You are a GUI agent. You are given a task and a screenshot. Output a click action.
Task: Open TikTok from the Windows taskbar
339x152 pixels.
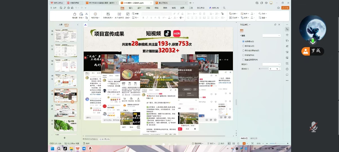coord(65,148)
